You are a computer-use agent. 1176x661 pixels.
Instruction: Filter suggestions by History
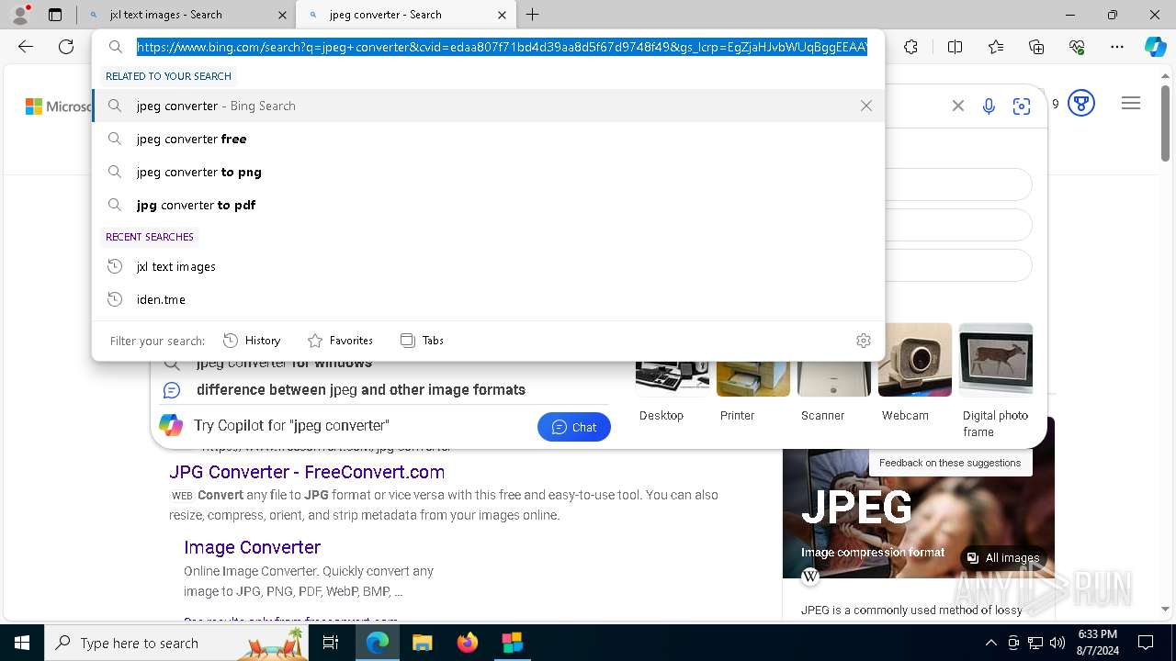coord(252,341)
